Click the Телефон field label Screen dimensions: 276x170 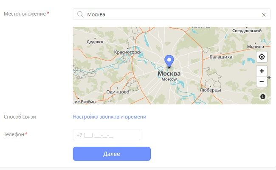(x=14, y=134)
